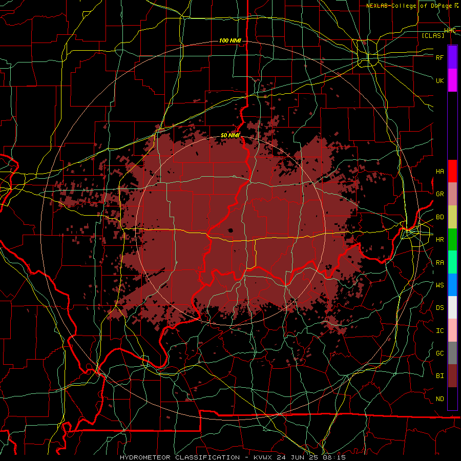
Task: Click the UK legend label
Action: (x=439, y=80)
